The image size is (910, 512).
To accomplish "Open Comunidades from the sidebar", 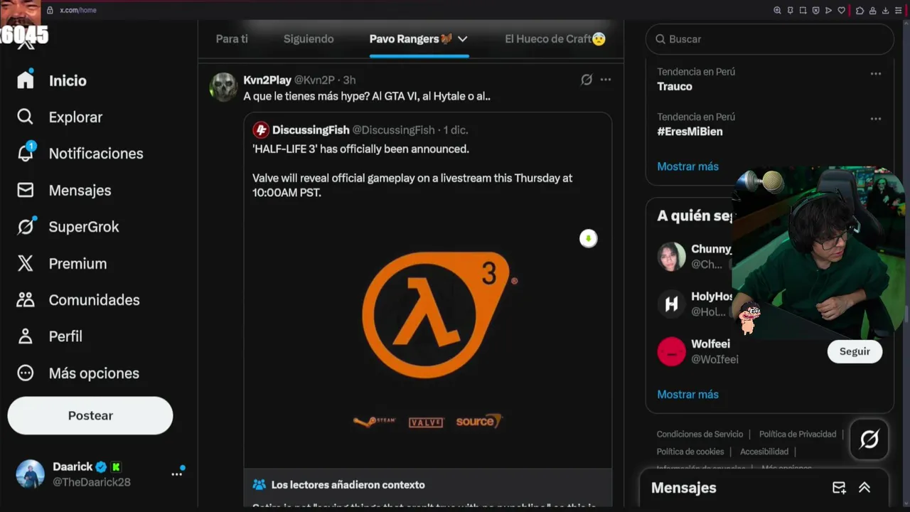I will pos(78,300).
